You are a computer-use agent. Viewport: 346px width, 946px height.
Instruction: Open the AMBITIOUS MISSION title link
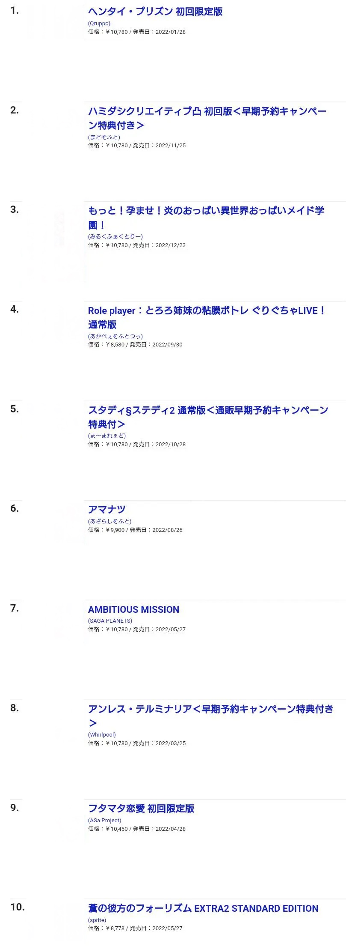(x=133, y=609)
